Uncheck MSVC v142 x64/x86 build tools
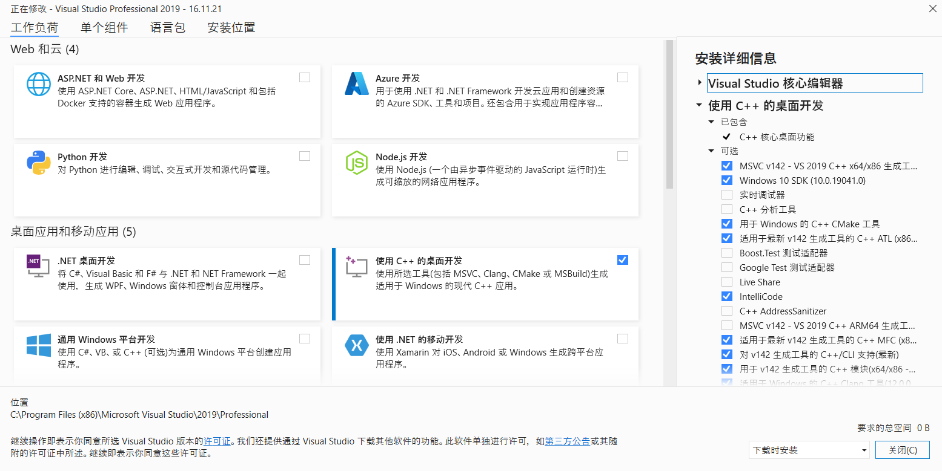Viewport: 942px width, 471px height. click(x=727, y=166)
